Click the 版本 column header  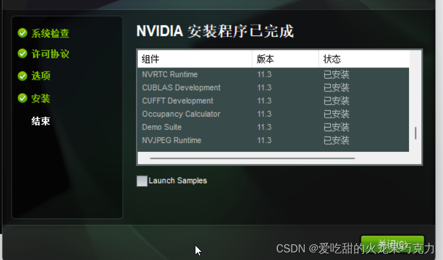tap(285, 59)
